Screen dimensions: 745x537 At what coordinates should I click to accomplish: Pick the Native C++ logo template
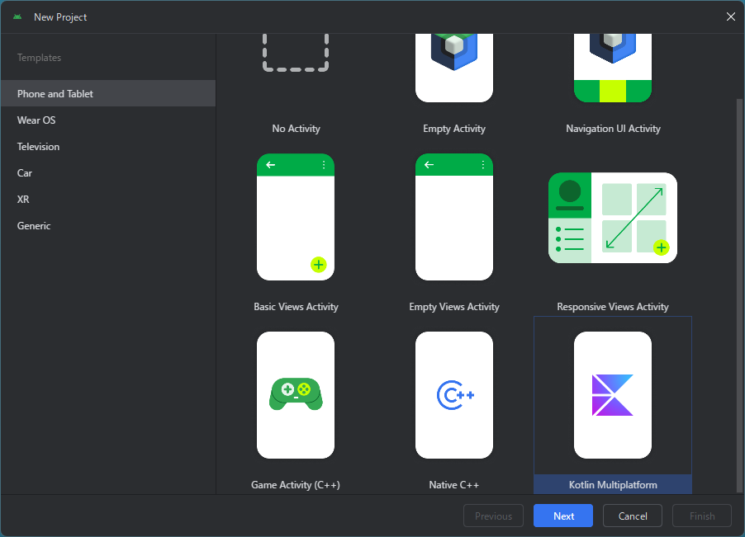coord(455,394)
